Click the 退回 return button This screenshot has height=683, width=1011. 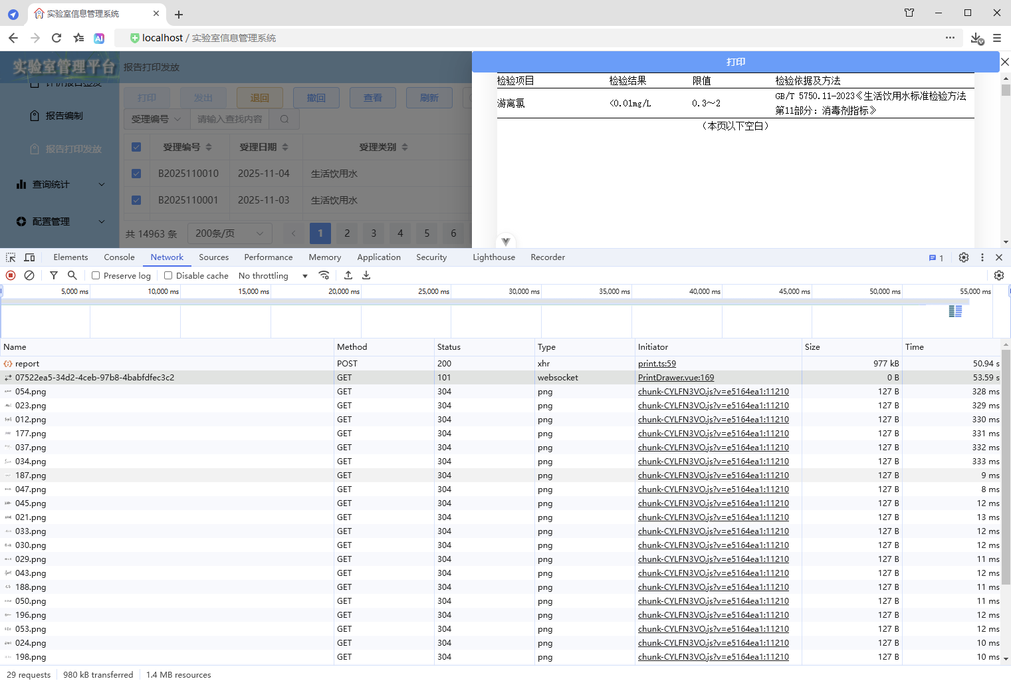pos(260,98)
